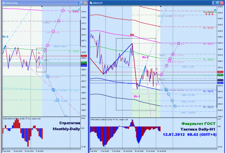
Task: Click the 1576.3 green price tag in Daily
Action: click(84, 63)
